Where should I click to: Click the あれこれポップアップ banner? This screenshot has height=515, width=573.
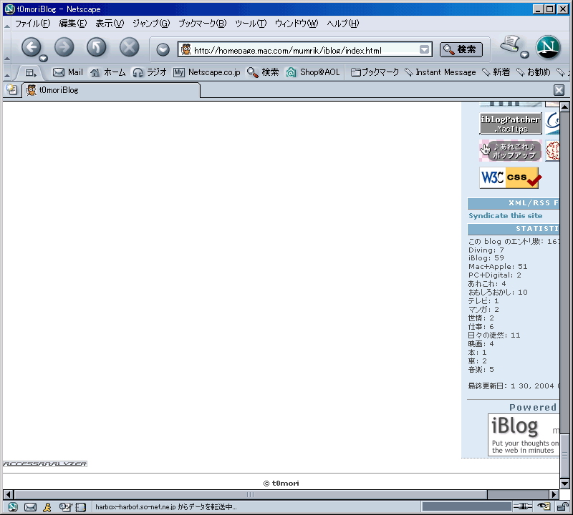coord(511,151)
